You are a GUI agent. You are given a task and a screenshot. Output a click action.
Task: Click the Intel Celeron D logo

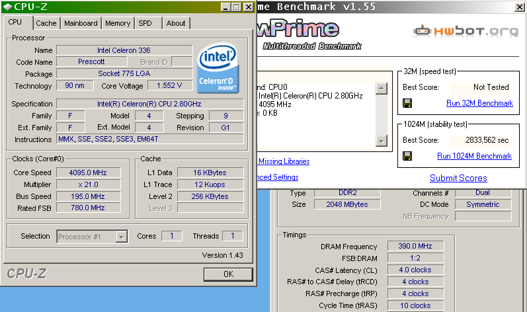[x=218, y=68]
